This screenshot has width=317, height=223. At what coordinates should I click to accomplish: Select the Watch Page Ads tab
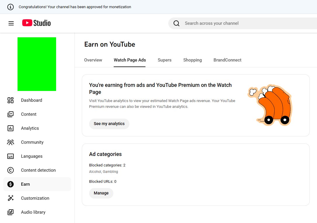tap(130, 60)
